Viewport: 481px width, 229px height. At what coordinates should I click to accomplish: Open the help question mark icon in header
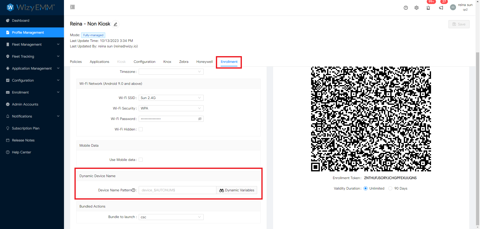coord(406,8)
